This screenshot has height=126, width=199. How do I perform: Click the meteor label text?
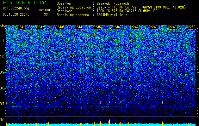[45, 10]
